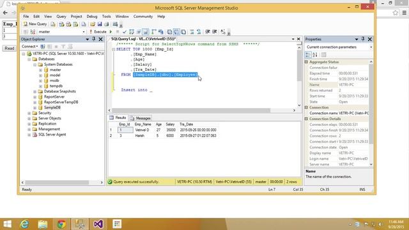Toggle Include Actual Execution Plan
The width and height of the screenshot is (409, 230).
[153, 32]
